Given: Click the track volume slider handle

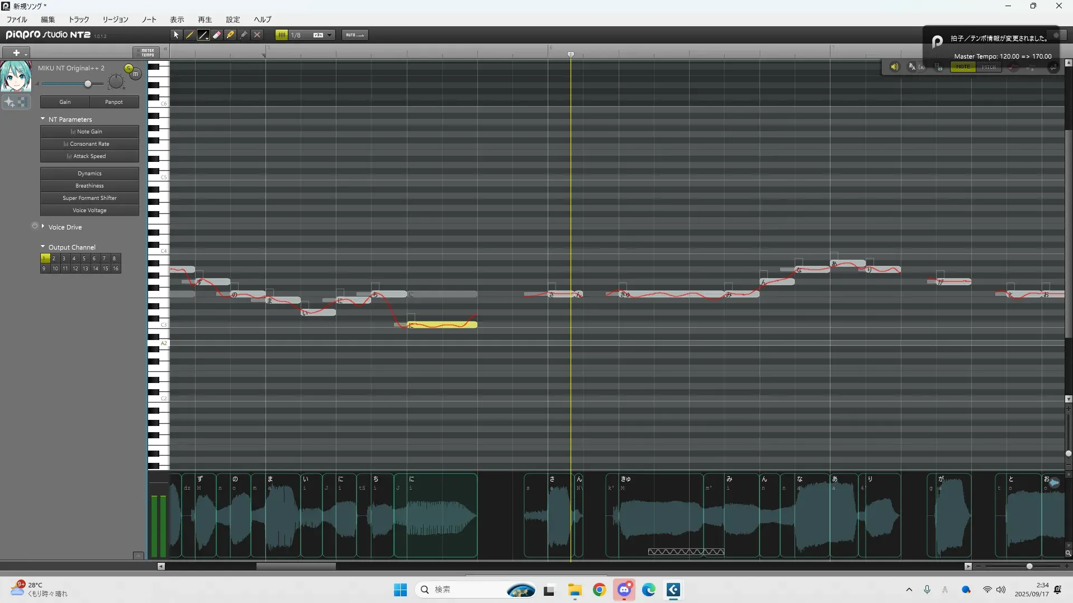Looking at the screenshot, I should click(x=88, y=84).
